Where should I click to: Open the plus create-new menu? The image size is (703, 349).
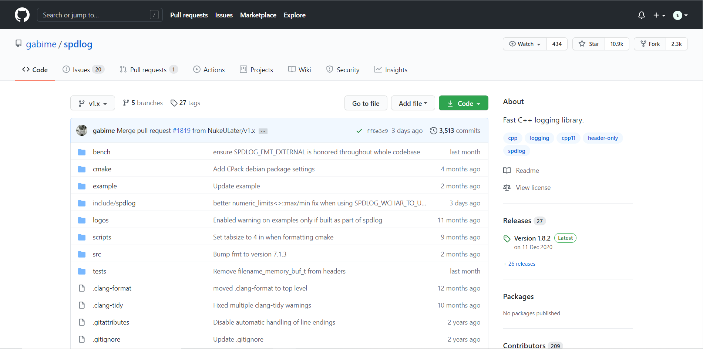659,15
